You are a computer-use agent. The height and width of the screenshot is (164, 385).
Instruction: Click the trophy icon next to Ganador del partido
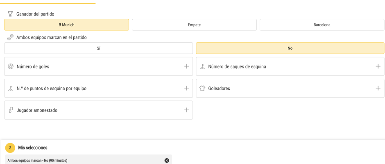pos(10,14)
